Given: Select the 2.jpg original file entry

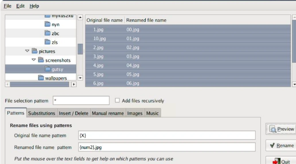Looking at the screenshot, I should pos(98,48).
